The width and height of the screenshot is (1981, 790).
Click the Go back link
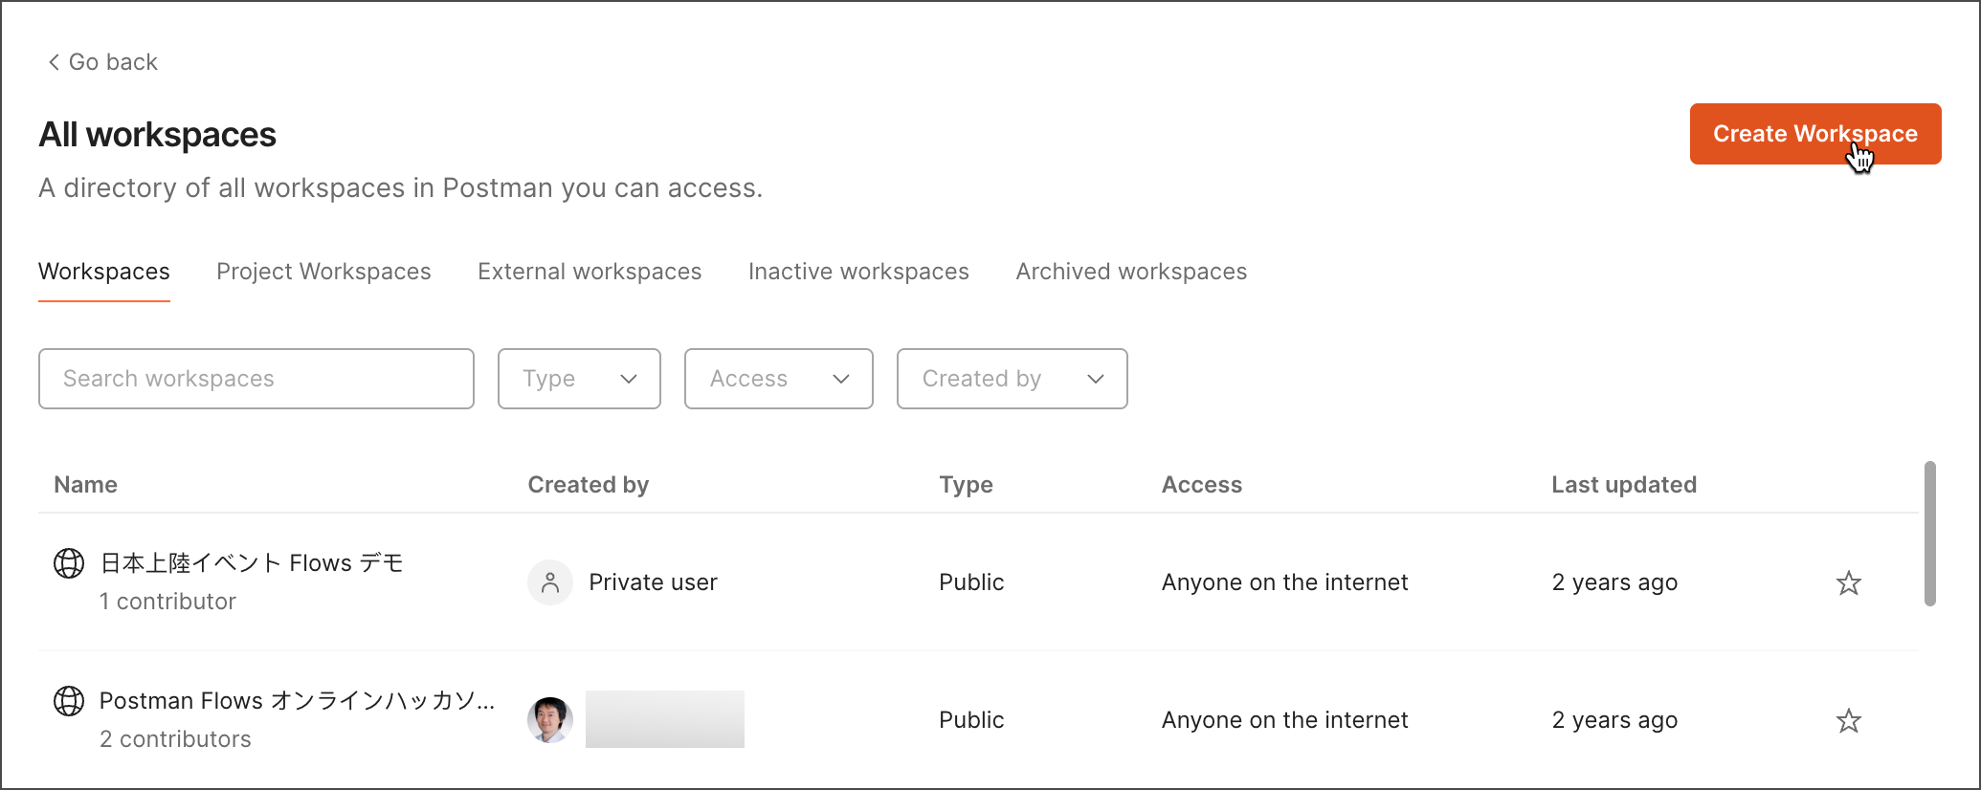pyautogui.click(x=102, y=62)
